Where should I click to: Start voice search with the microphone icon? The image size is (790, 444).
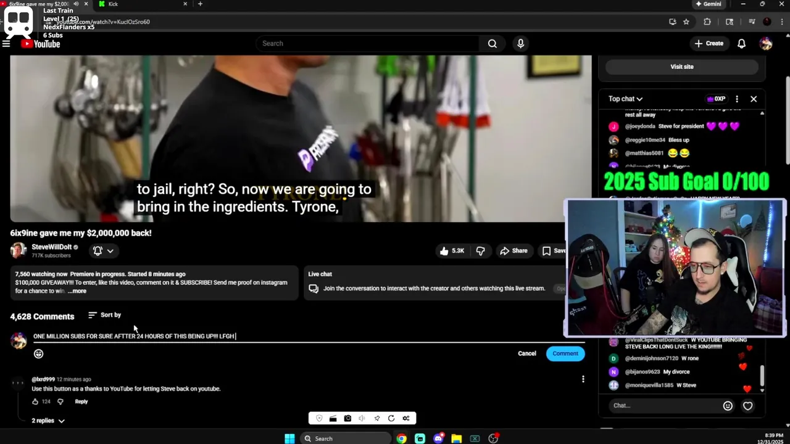(x=520, y=44)
